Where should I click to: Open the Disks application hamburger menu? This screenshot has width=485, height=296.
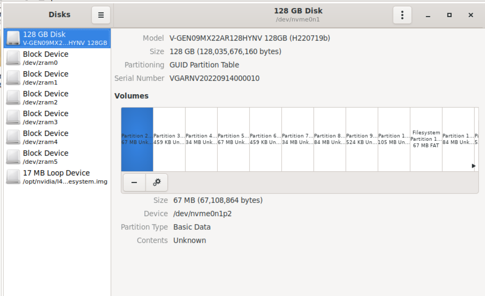[101, 15]
